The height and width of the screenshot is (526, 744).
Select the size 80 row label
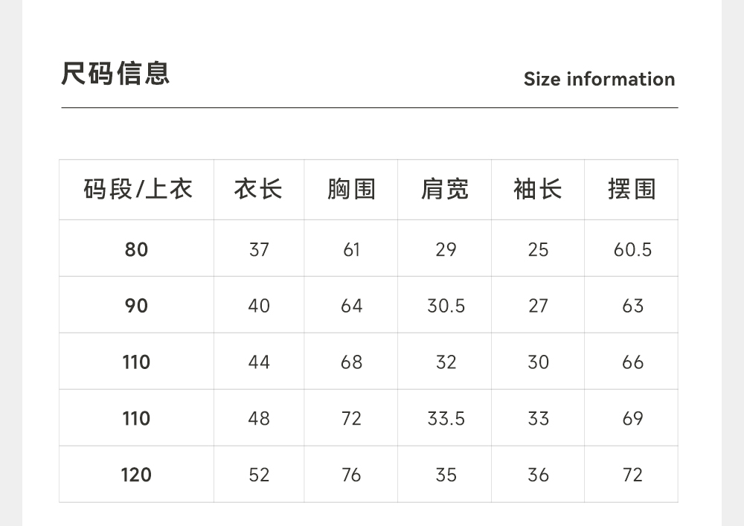(x=136, y=249)
